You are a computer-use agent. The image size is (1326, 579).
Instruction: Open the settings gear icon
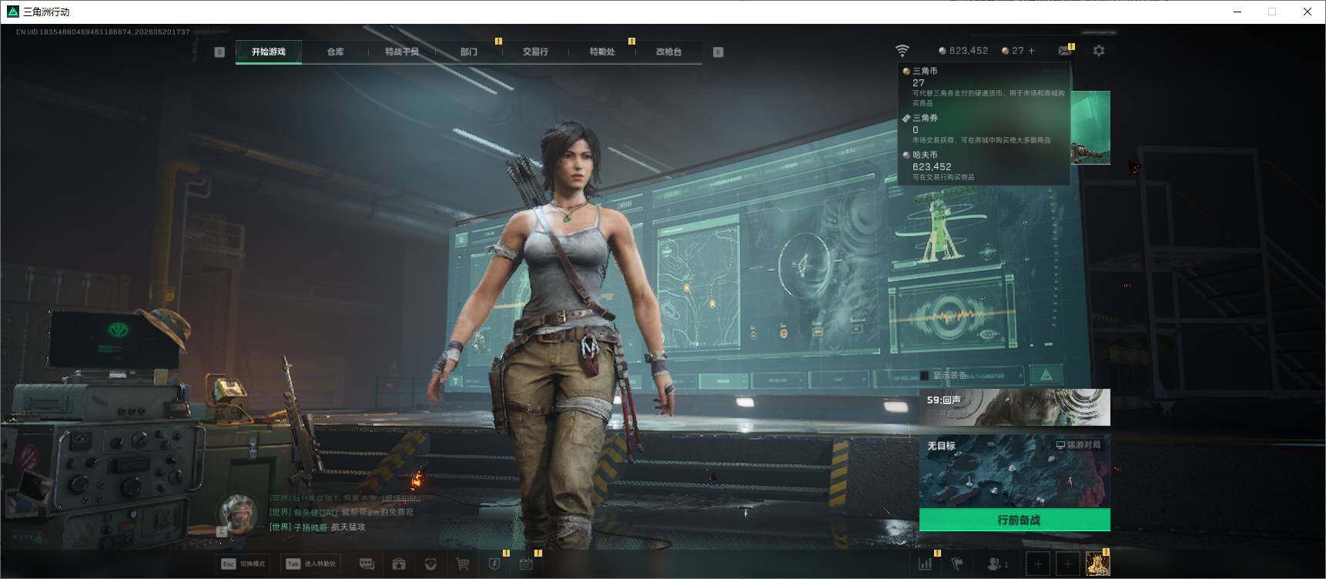(1099, 51)
